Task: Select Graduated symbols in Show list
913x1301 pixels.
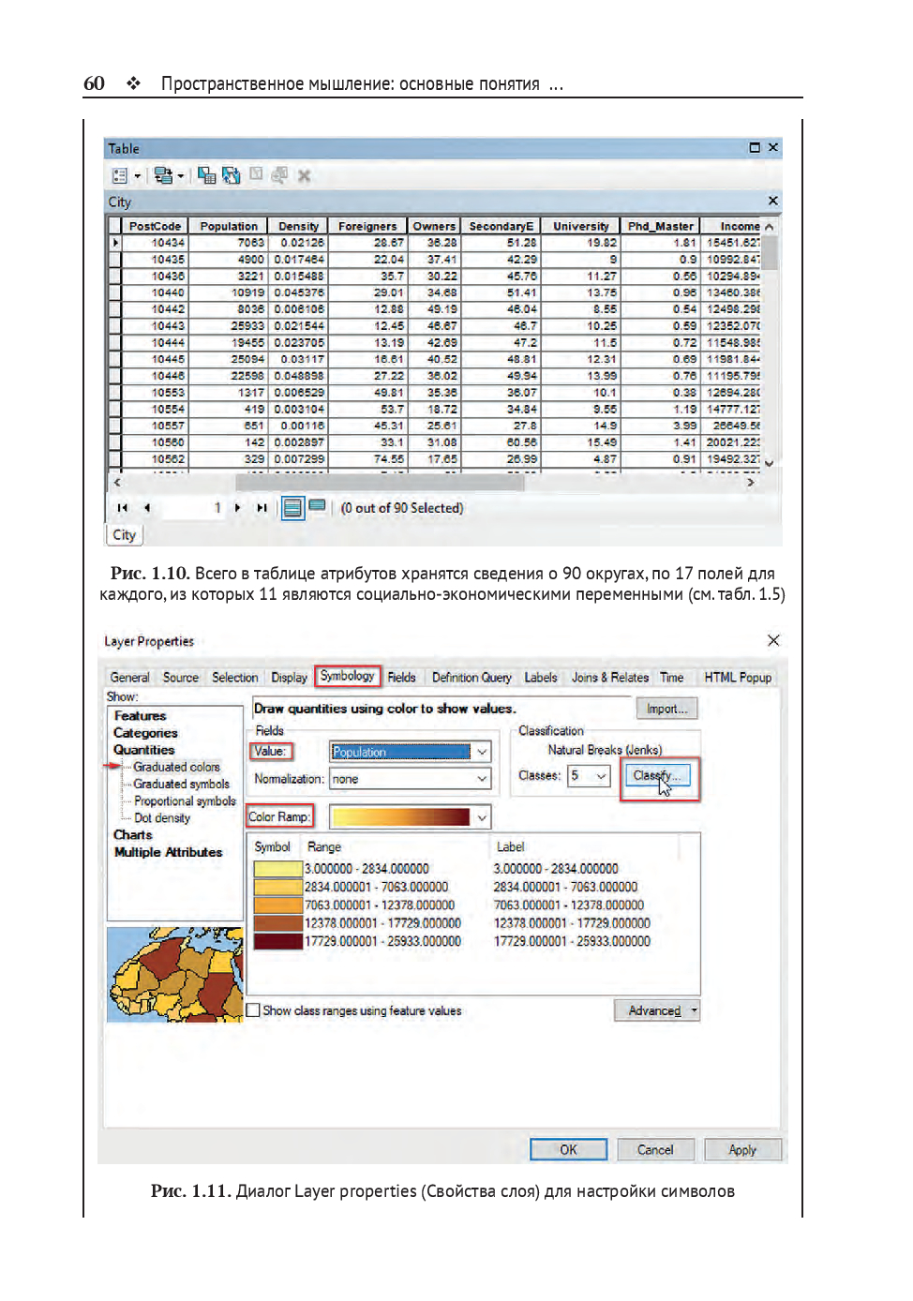Action: [181, 785]
